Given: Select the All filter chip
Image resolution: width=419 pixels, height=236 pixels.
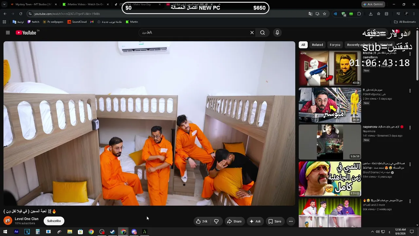Looking at the screenshot, I should [x=303, y=45].
